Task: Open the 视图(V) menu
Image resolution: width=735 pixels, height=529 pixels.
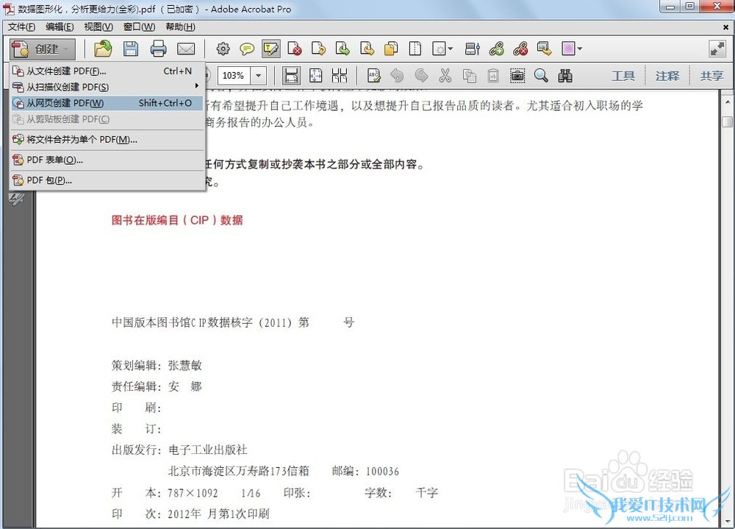Action: click(98, 27)
